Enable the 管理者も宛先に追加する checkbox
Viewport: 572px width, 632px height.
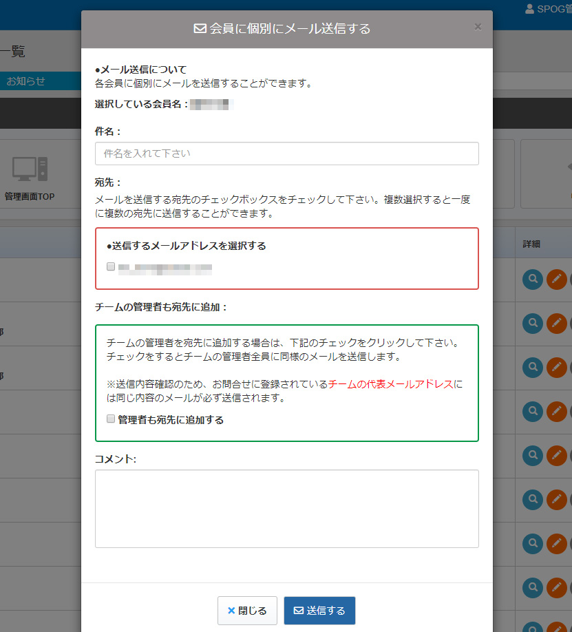pos(110,419)
